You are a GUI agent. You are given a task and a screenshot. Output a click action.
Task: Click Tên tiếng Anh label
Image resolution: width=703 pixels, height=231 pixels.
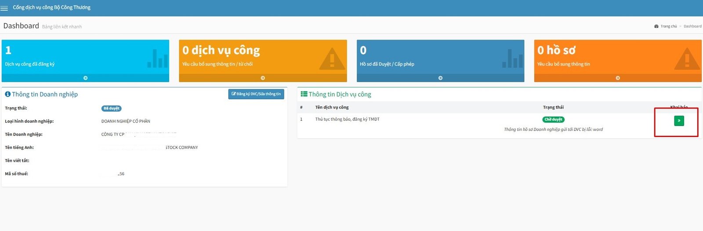pos(19,148)
